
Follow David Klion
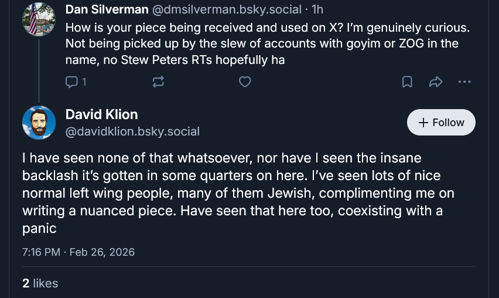click(441, 123)
